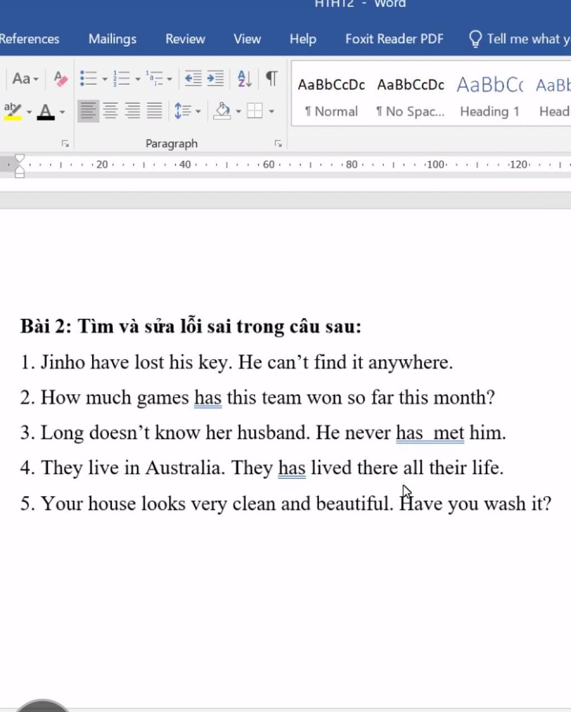Justify the paragraph text
571x712 pixels.
154,111
